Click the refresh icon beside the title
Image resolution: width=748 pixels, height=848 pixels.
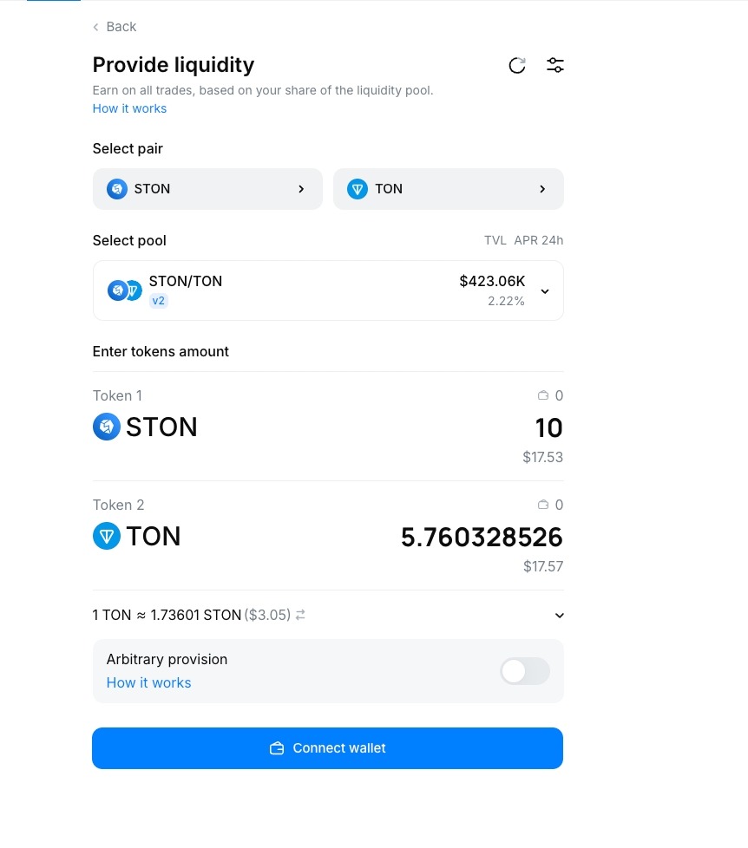coord(517,65)
